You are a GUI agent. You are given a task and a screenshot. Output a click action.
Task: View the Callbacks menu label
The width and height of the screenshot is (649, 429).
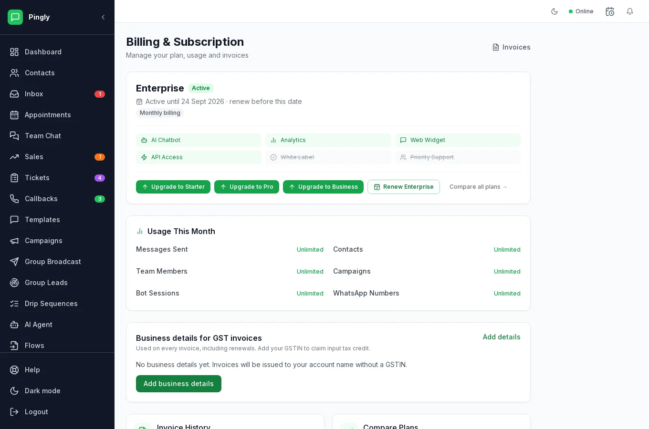41,199
